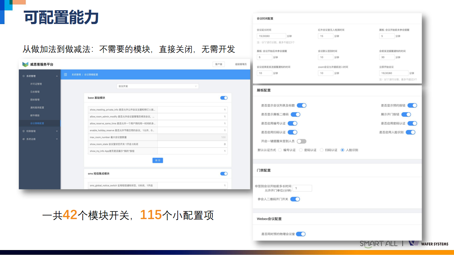Screen dimensions: 454x255
Task: Click the icon beside 系统运维
Action: coord(24,139)
